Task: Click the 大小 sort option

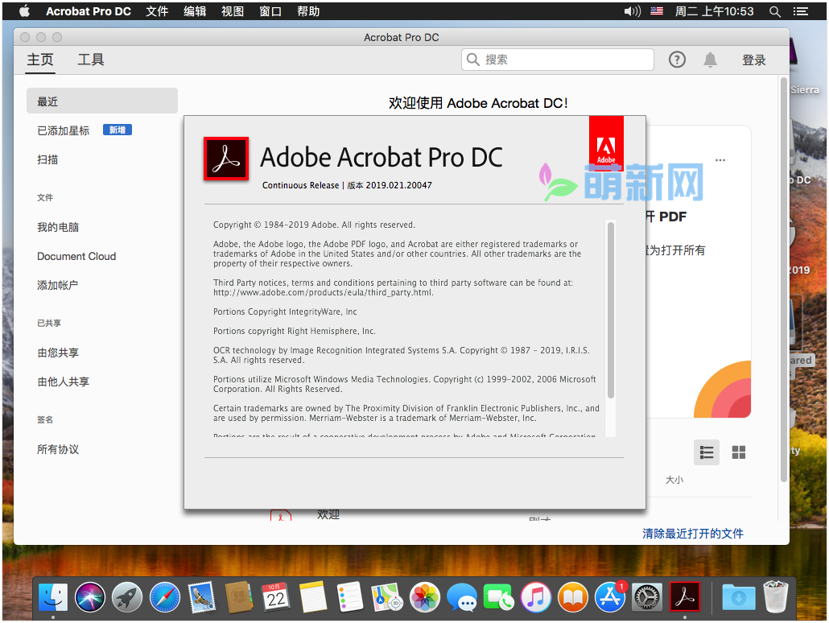Action: click(674, 479)
